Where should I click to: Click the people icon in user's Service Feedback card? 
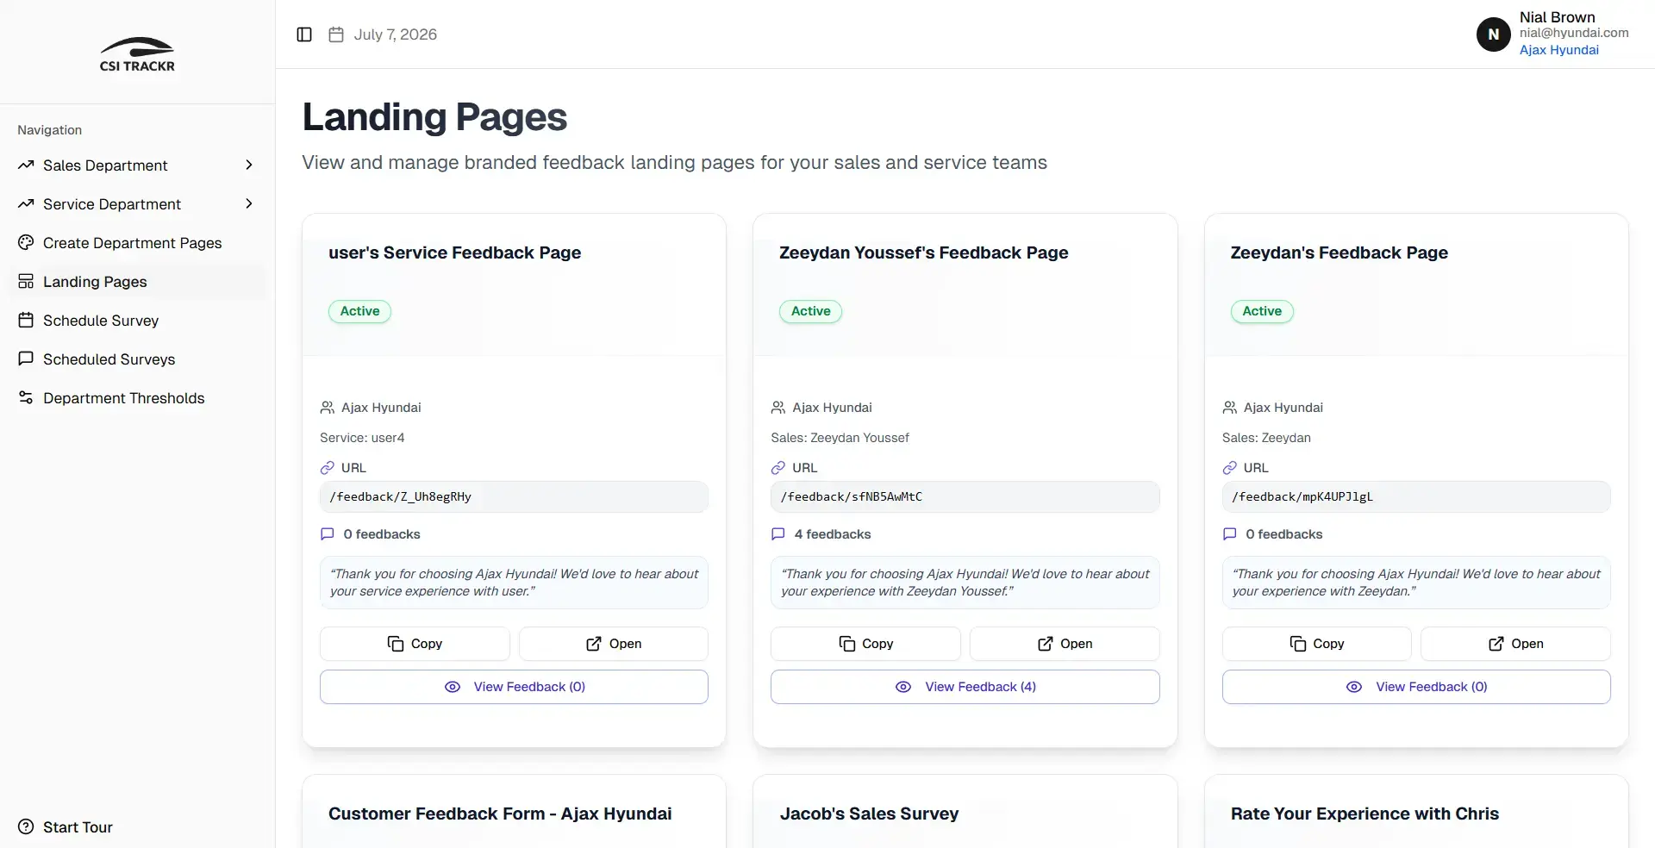point(327,408)
